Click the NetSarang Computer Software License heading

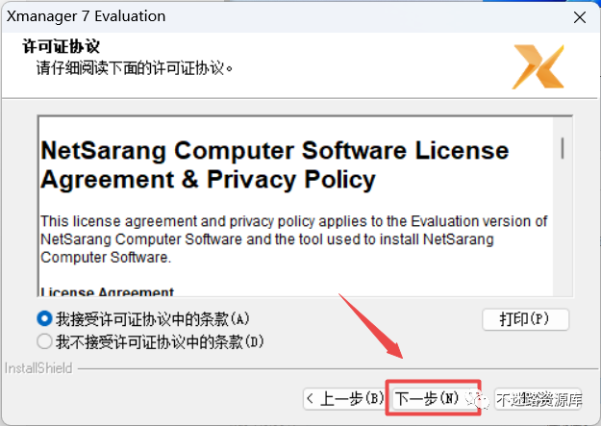point(274,164)
